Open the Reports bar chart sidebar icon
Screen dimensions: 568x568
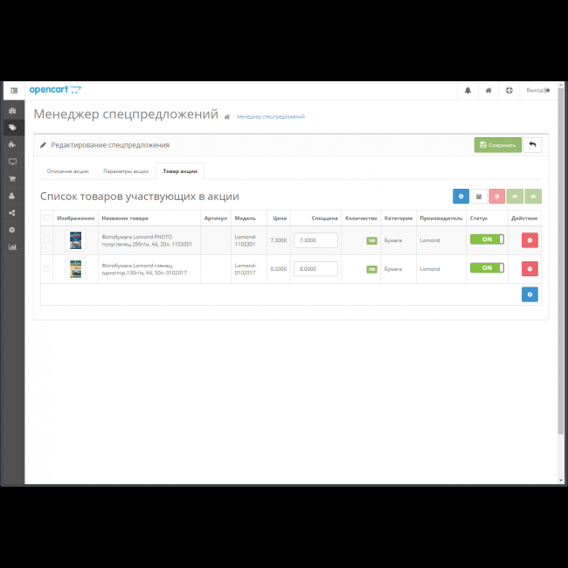(12, 246)
